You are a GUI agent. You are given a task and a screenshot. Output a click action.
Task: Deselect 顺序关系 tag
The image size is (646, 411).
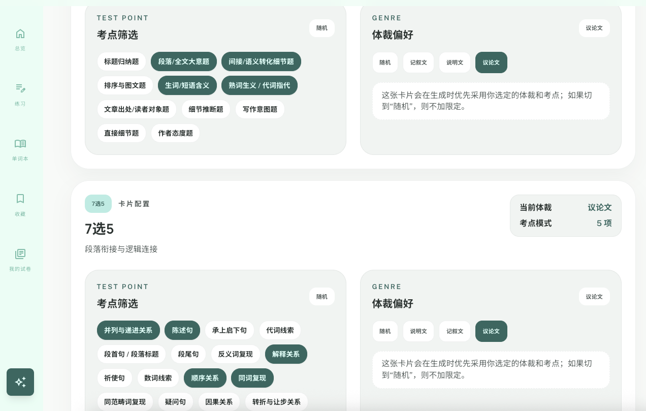205,378
